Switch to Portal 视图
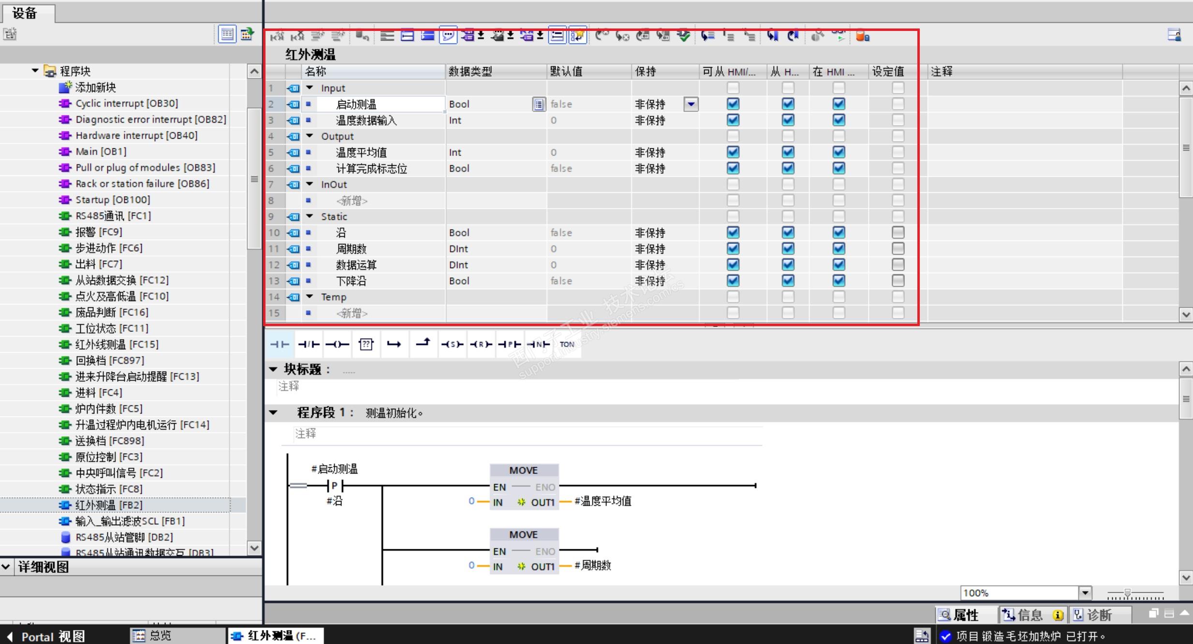Viewport: 1193px width, 644px height. 46,636
